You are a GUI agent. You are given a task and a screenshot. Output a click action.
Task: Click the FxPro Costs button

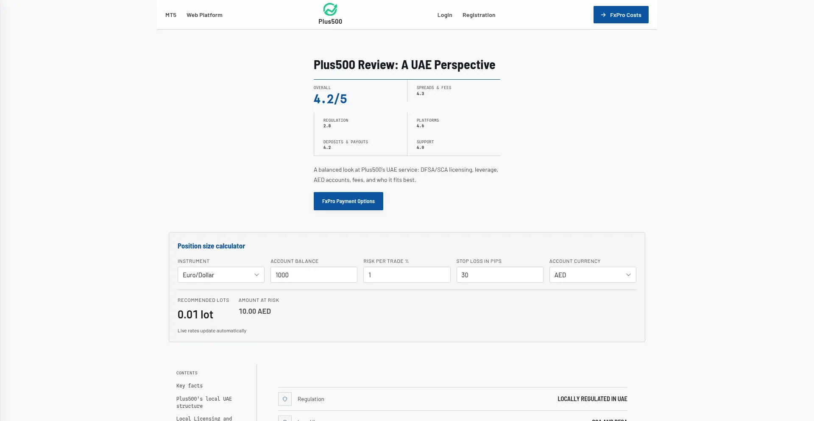(x=621, y=15)
